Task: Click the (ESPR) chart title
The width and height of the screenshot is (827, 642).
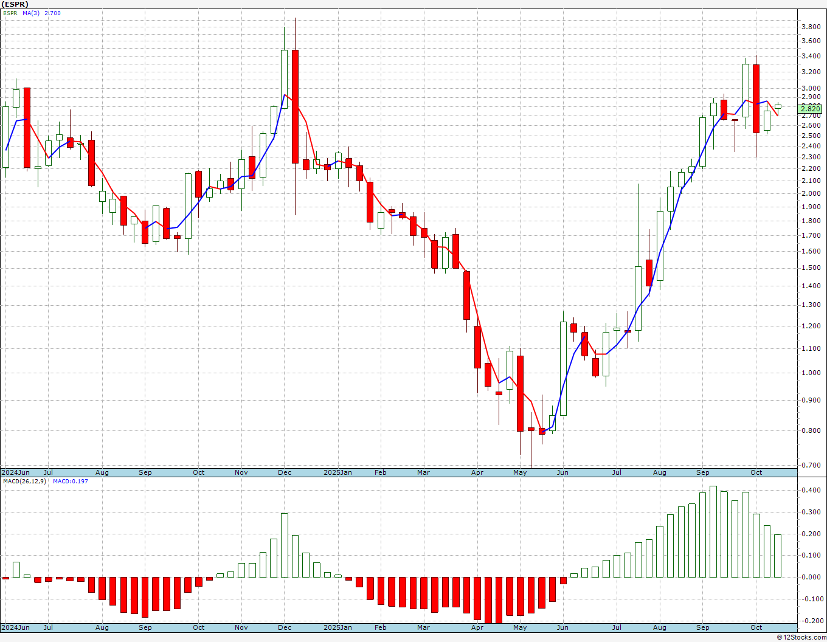Action: click(14, 4)
